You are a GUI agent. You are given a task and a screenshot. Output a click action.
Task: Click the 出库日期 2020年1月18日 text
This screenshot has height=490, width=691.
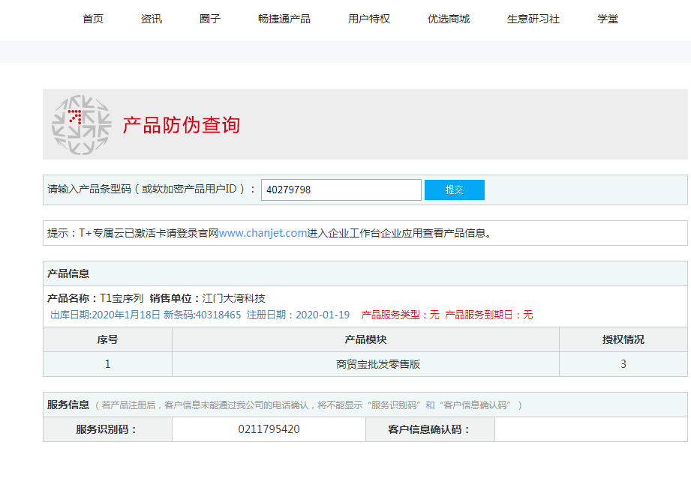pyautogui.click(x=105, y=315)
